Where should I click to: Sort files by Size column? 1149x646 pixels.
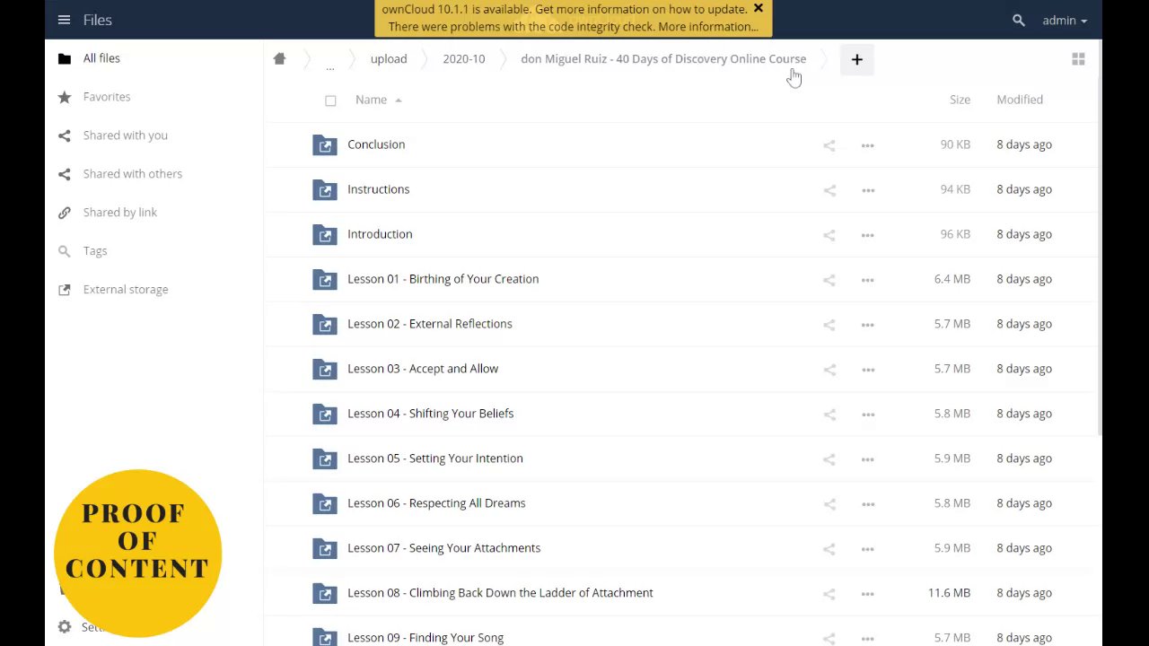(x=960, y=100)
